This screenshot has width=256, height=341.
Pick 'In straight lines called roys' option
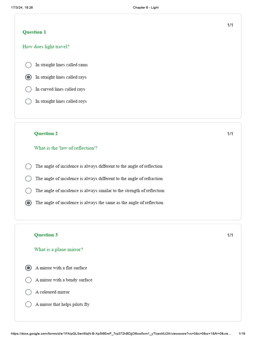click(x=29, y=101)
